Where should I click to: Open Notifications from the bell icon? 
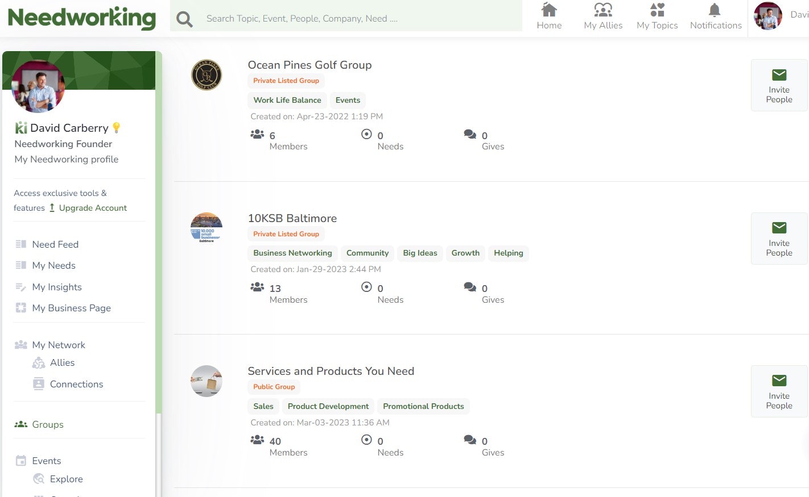tap(715, 10)
